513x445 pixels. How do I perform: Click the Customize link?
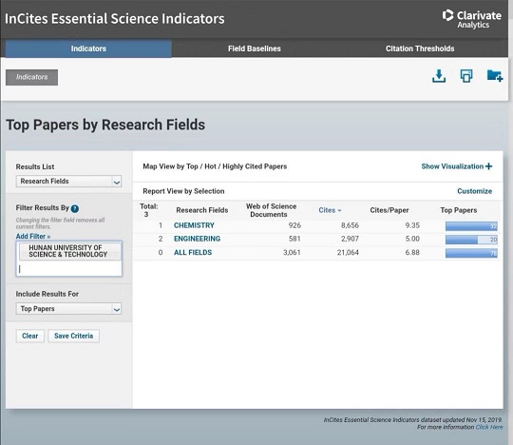coord(474,191)
